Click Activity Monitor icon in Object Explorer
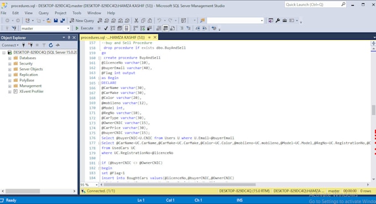The width and height of the screenshot is (376, 204). (58, 45)
